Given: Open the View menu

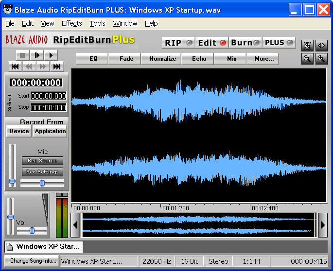Looking at the screenshot, I should [48, 23].
